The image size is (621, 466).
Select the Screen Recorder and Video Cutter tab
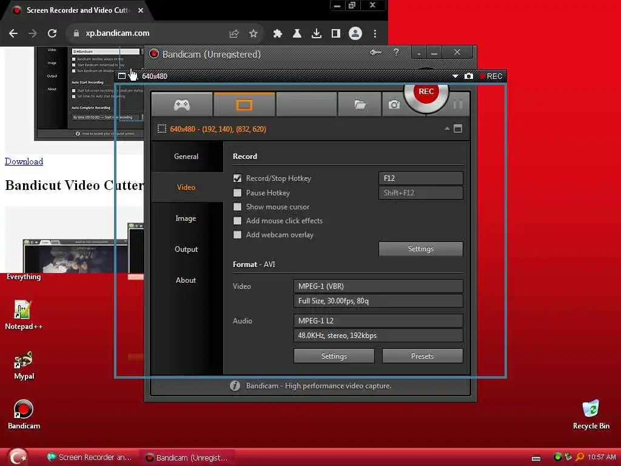click(x=77, y=10)
